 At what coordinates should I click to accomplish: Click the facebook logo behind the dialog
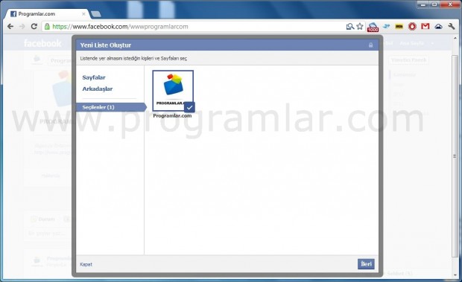pos(42,43)
